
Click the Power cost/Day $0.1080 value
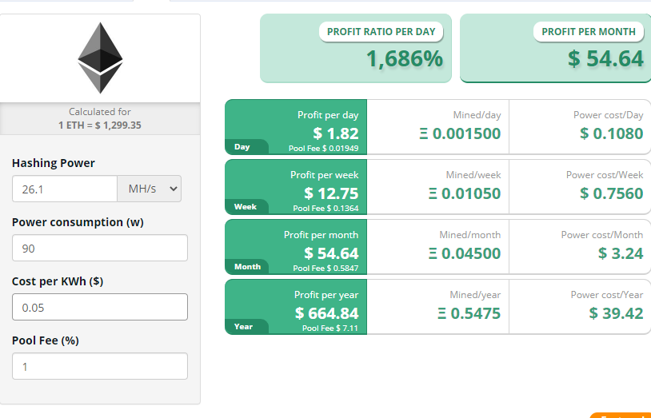tap(611, 133)
